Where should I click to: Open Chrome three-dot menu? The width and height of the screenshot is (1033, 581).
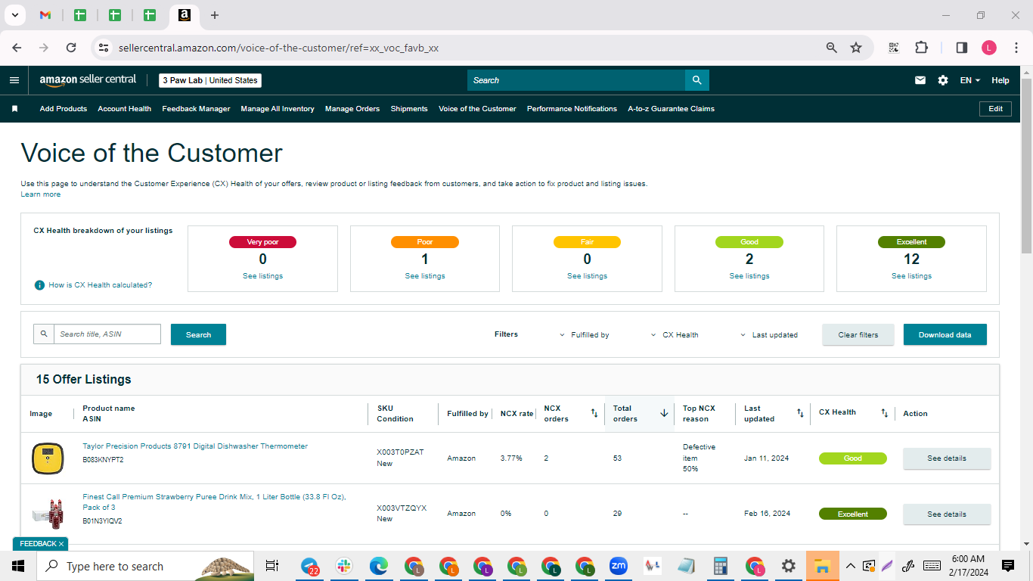1016,48
